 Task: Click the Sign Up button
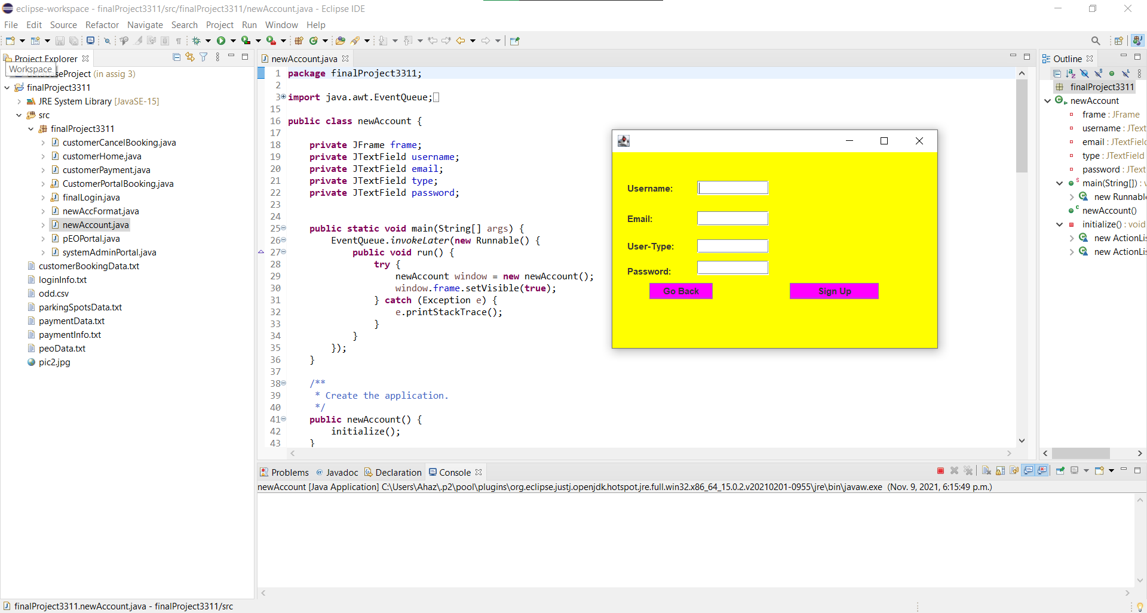[834, 291]
